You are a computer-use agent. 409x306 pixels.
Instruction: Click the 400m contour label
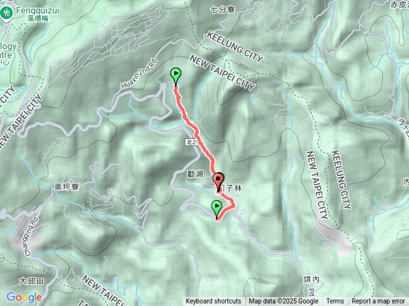pyautogui.click(x=245, y=67)
